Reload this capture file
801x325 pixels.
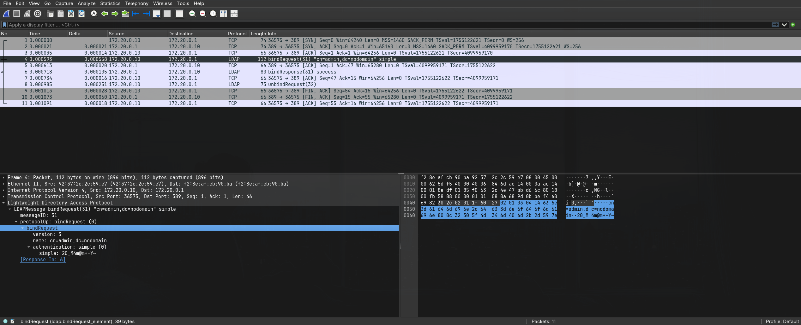81,14
